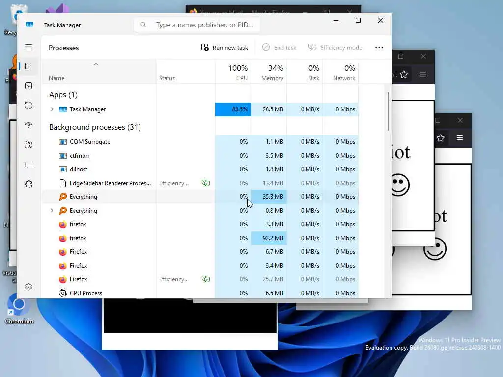Click the Task Manager title bar app icon
The image size is (503, 377).
tap(29, 25)
